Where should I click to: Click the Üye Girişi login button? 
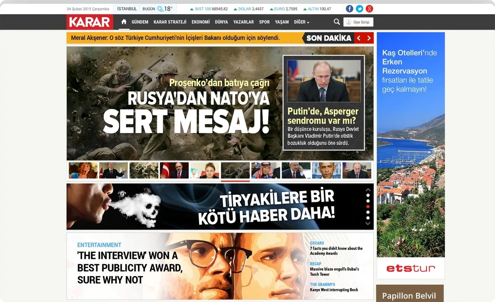[358, 22]
